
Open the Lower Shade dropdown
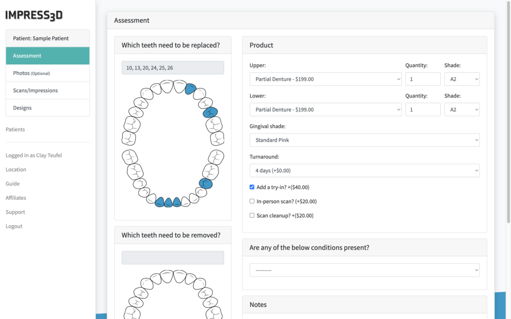click(x=462, y=110)
